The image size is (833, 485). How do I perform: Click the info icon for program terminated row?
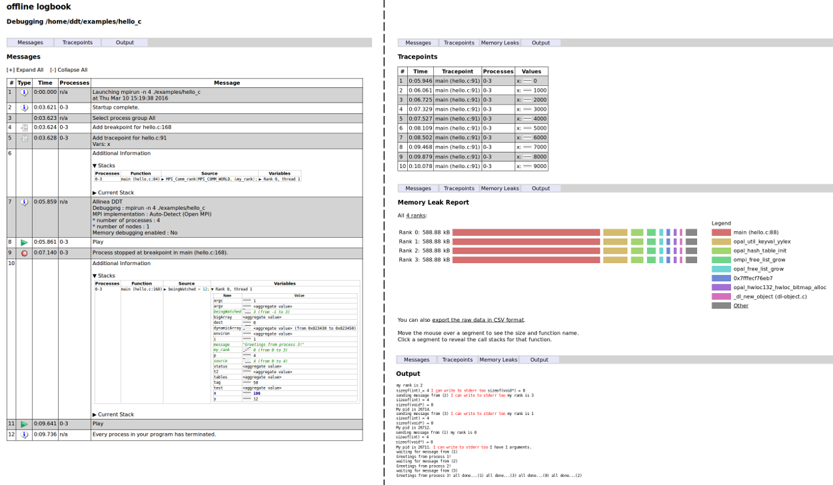[24, 435]
